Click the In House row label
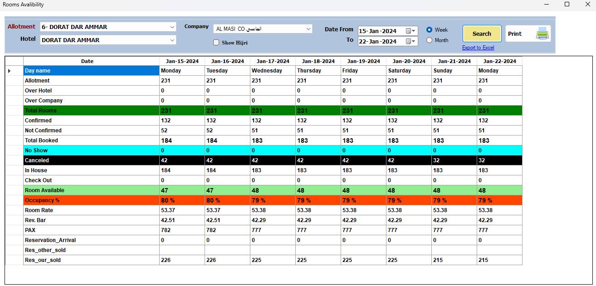Image resolution: width=596 pixels, height=286 pixels. (x=91, y=170)
